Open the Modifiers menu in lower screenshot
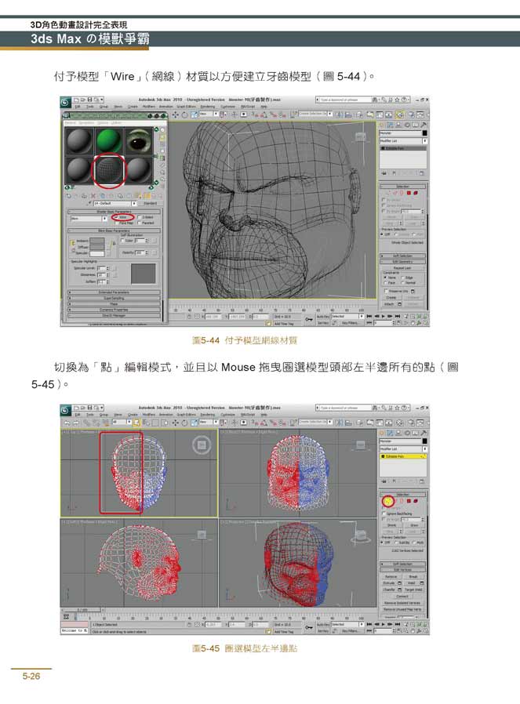 pyautogui.click(x=149, y=415)
